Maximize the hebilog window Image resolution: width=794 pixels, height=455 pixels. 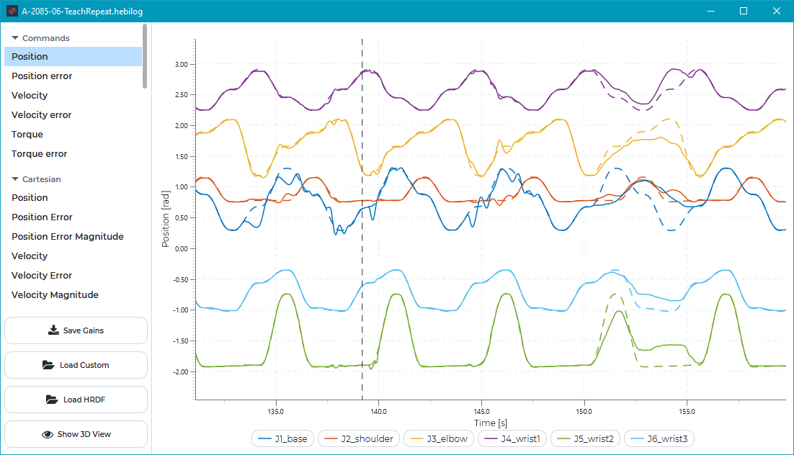click(744, 11)
